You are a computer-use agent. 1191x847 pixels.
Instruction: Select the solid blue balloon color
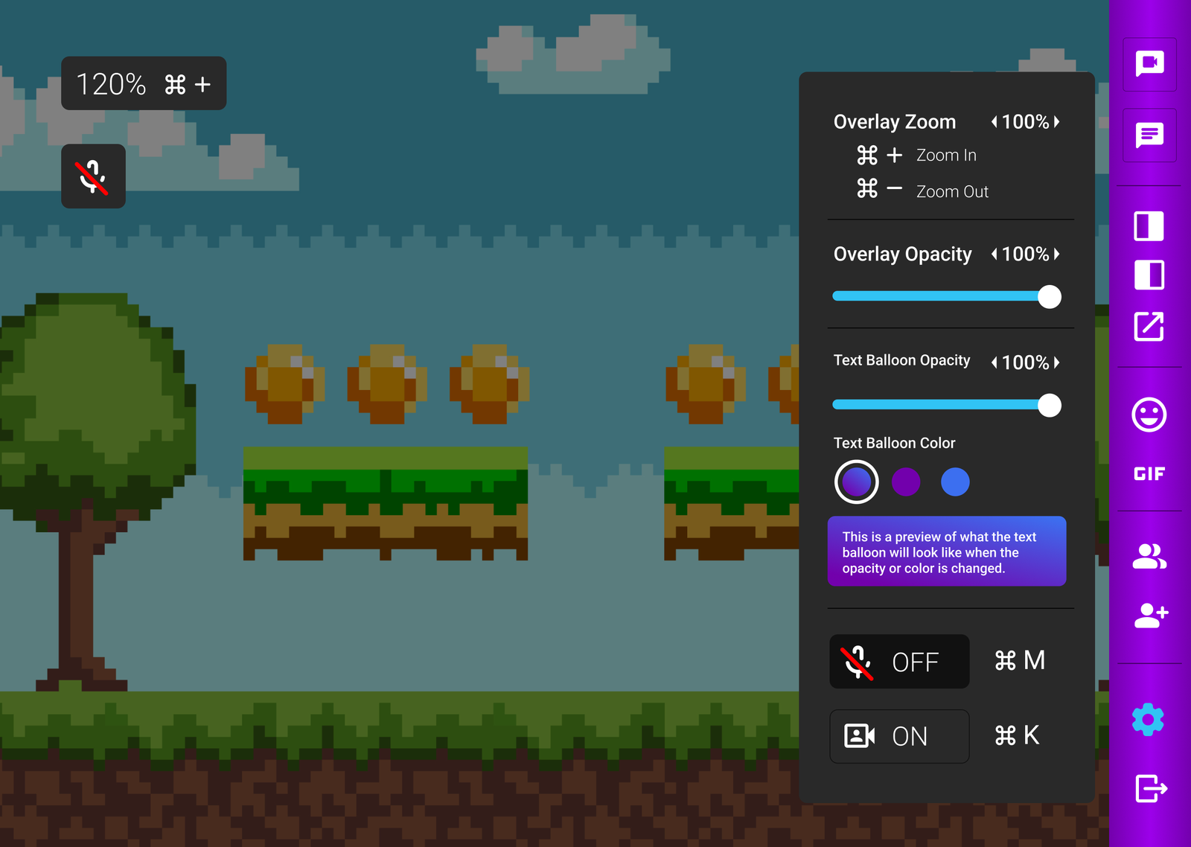pos(955,482)
